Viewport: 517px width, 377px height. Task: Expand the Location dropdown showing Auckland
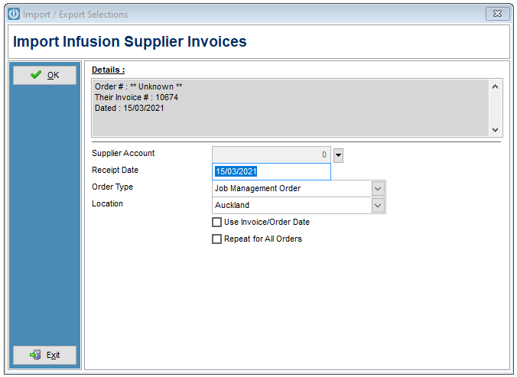click(x=378, y=205)
